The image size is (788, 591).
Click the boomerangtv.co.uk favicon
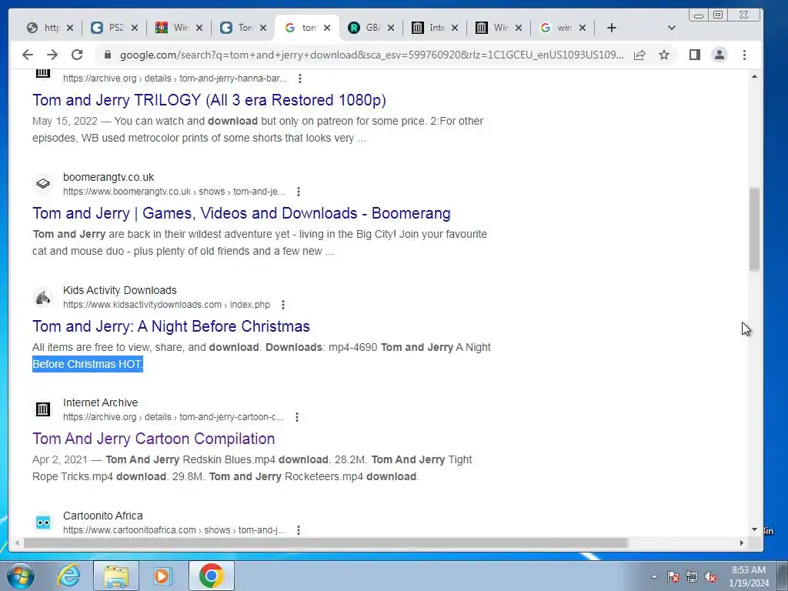[x=43, y=184]
